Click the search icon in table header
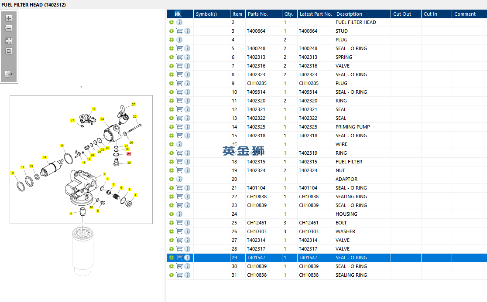Image resolution: width=487 pixels, height=302 pixels. pyautogui.click(x=178, y=14)
